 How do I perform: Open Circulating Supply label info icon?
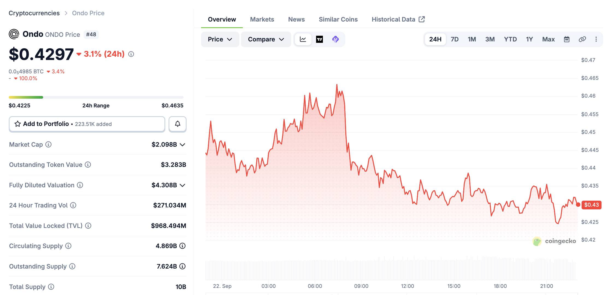68,246
